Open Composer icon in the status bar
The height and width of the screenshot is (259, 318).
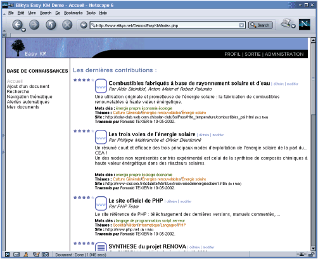coord(36,255)
